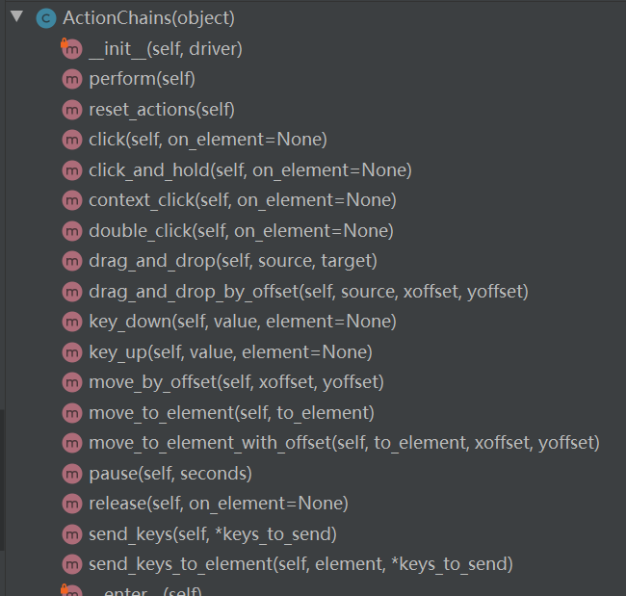Screen dimensions: 626x596
Task: Select the move_to_element_with_offset method
Action: point(344,443)
